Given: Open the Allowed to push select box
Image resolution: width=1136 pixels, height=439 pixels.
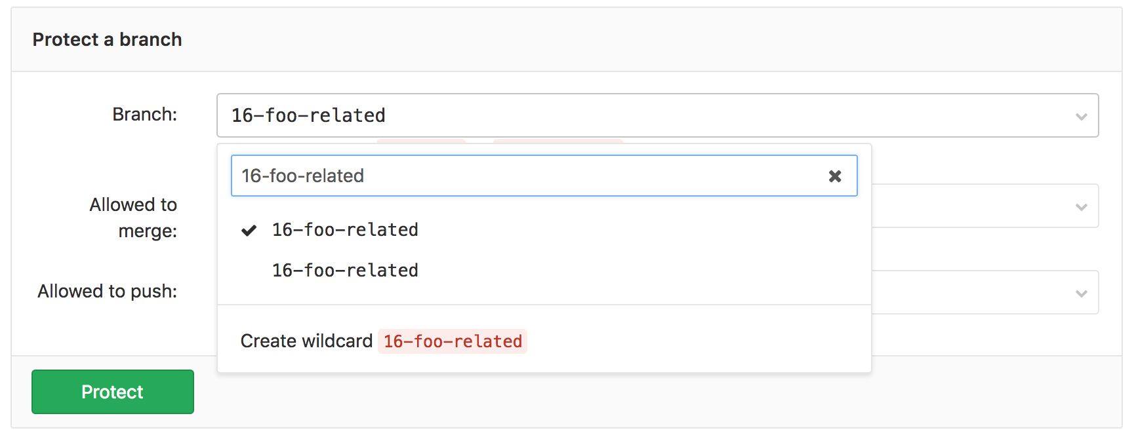Looking at the screenshot, I should [x=984, y=293].
